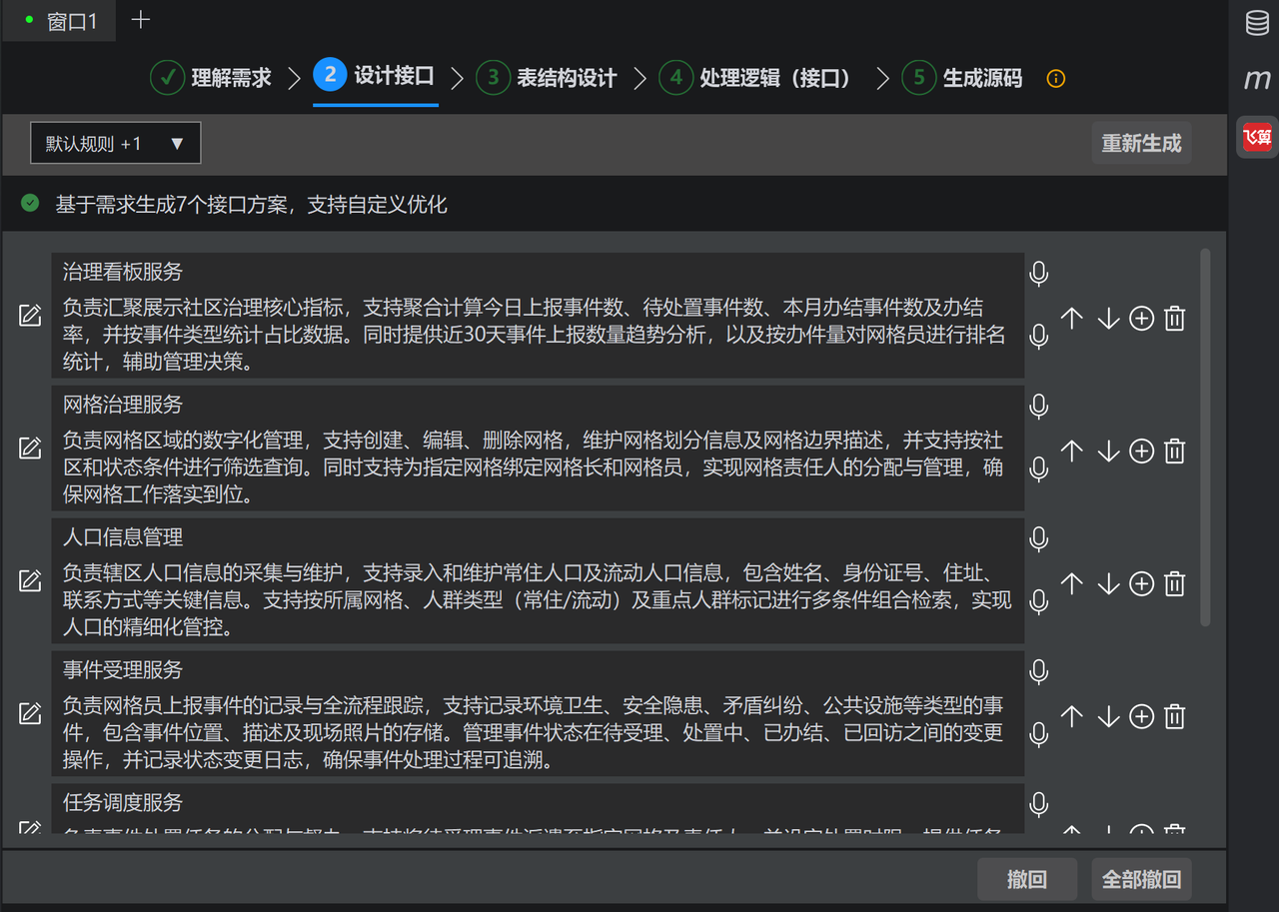Add a card after 治理看板服务
Viewport: 1279px width, 912px height.
point(1141,318)
